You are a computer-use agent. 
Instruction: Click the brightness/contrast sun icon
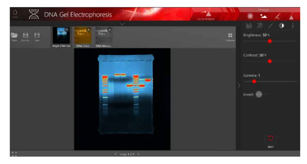pos(282,26)
